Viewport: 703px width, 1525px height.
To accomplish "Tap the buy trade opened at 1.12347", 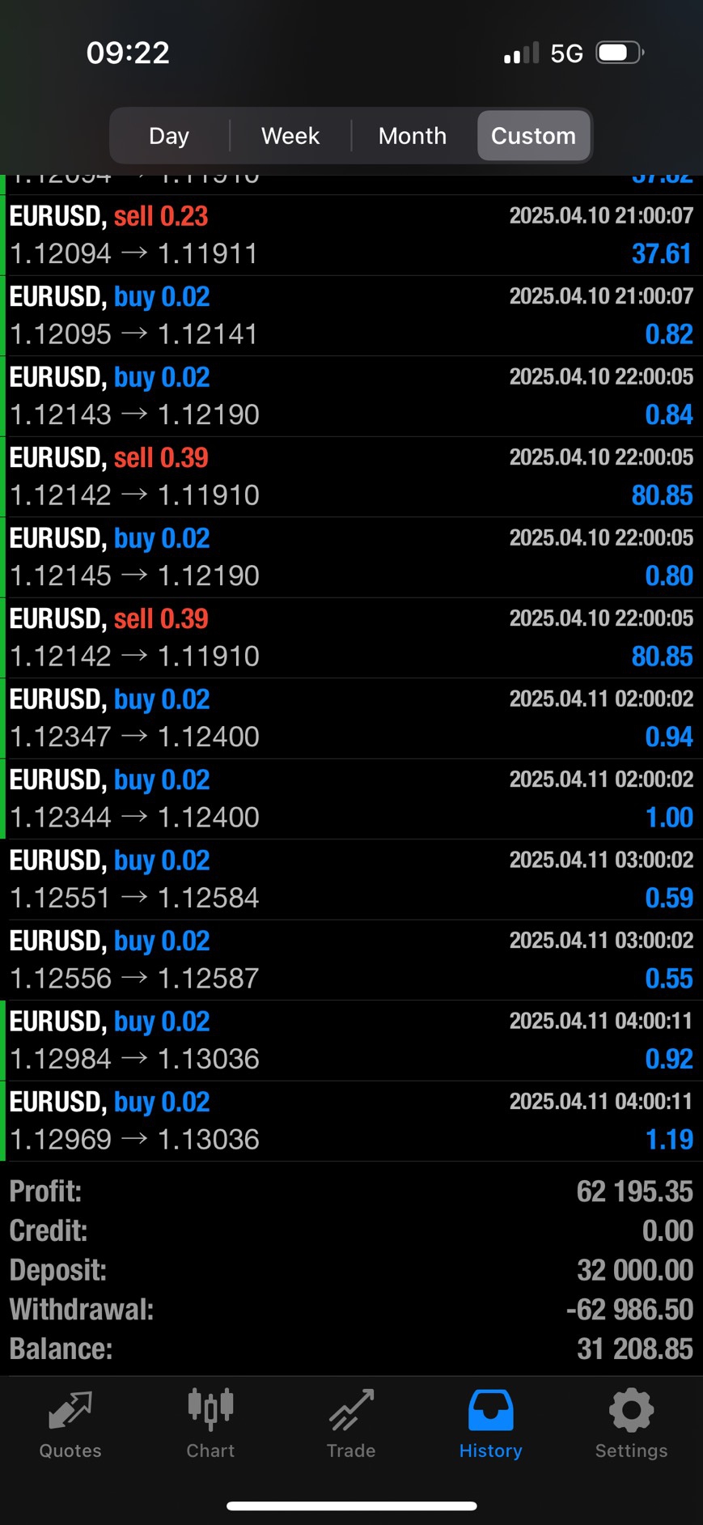I will click(351, 718).
